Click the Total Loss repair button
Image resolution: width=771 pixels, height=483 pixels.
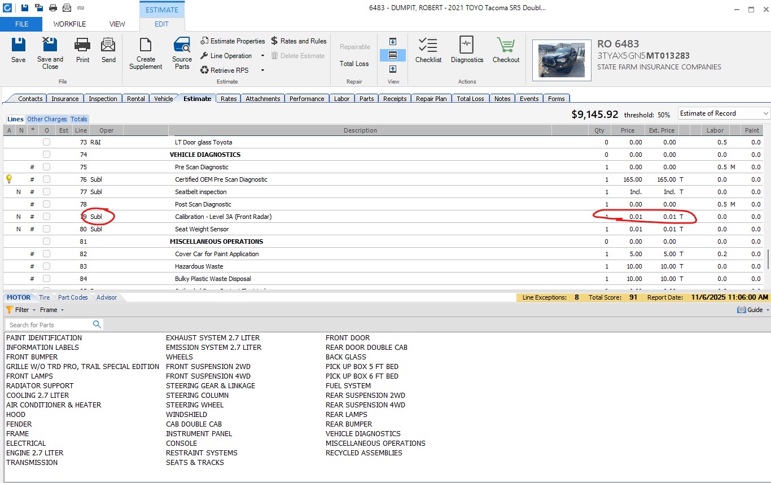[x=354, y=64]
